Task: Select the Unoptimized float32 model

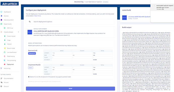Action: (31, 68)
